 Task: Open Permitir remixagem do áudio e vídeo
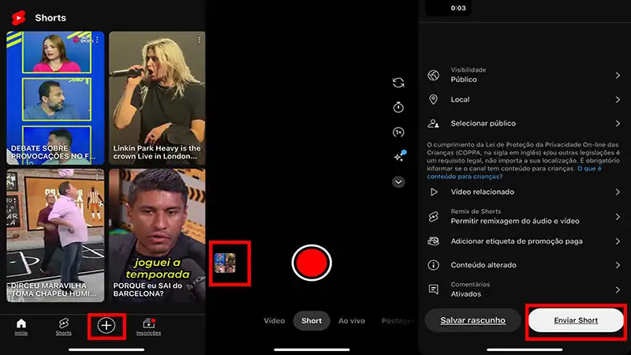[x=525, y=217]
